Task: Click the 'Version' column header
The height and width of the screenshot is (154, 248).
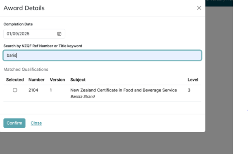Action: pos(57,80)
